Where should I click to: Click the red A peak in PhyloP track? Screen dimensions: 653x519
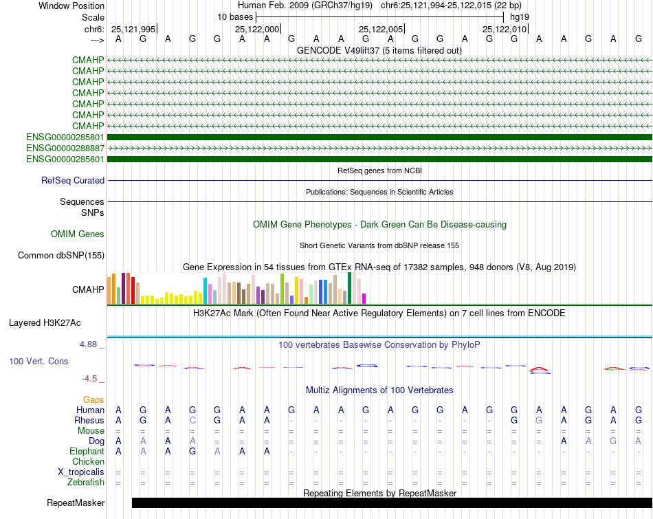[x=540, y=368]
